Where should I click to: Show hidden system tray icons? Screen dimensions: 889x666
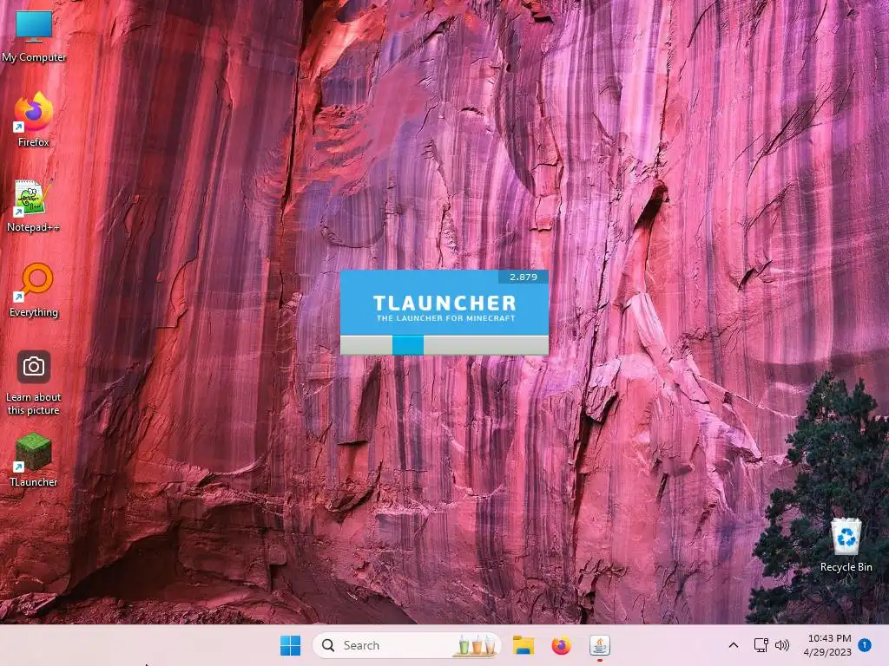(x=733, y=645)
